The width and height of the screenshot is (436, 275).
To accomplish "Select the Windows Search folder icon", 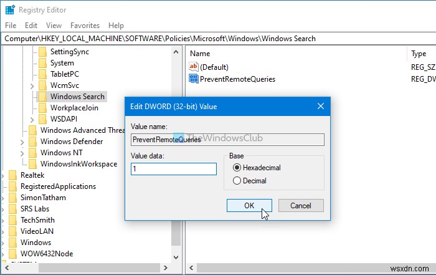I will (42, 97).
